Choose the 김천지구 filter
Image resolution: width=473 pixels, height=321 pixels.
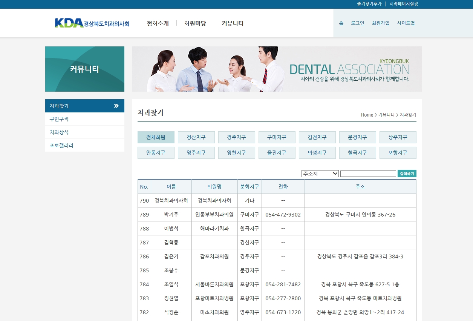(x=317, y=137)
